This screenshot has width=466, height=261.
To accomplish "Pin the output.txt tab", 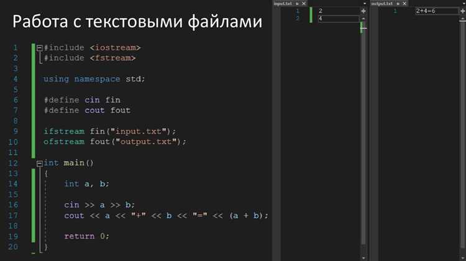I will pyautogui.click(x=398, y=4).
